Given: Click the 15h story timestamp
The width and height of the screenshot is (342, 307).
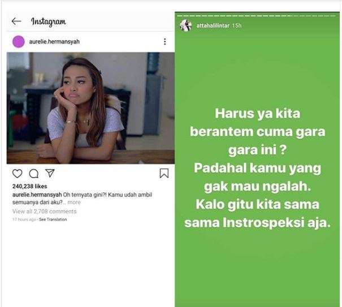Looking at the screenshot, I should 237,26.
